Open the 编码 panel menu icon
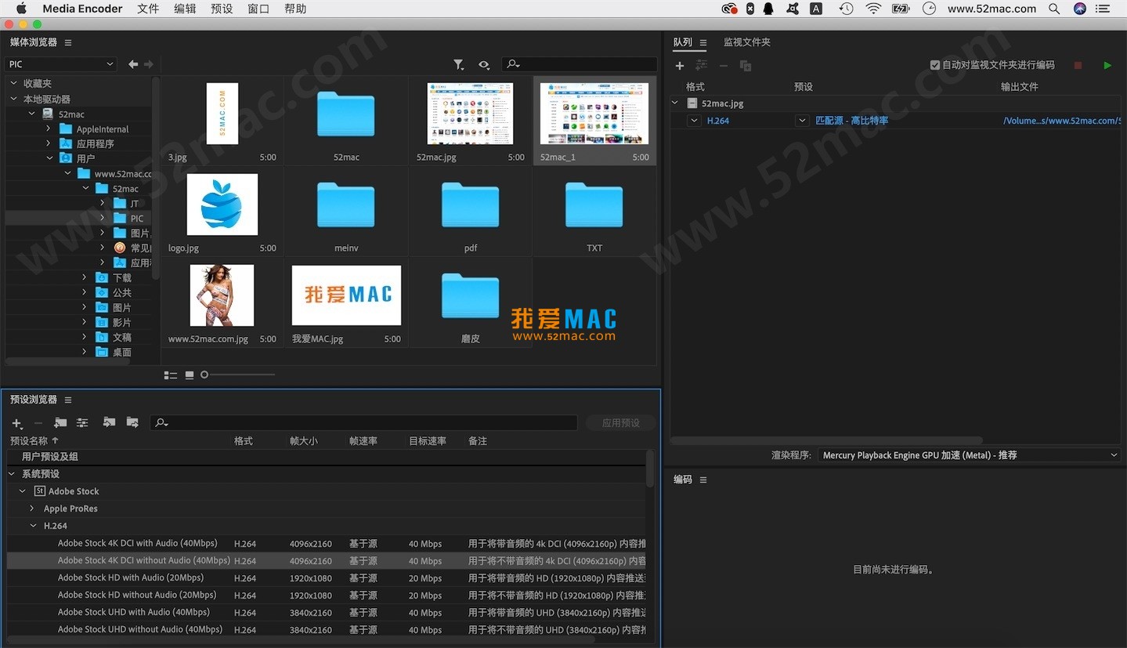Viewport: 1127px width, 648px height. [703, 480]
